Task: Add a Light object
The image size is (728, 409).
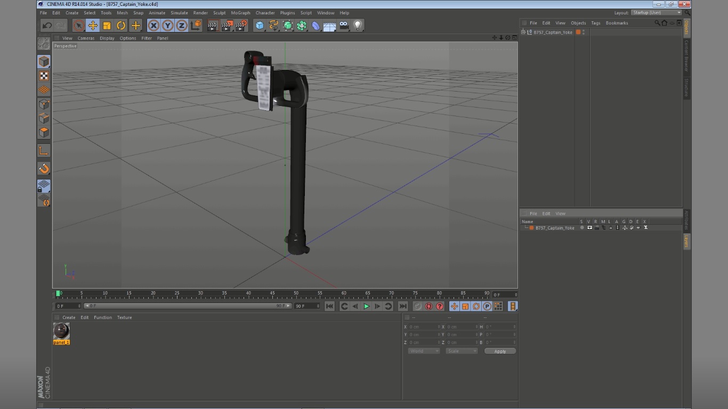Action: tap(358, 25)
